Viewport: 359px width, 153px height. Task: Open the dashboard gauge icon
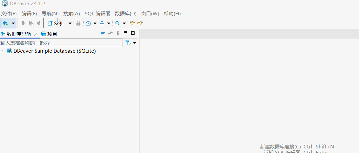tap(88, 23)
